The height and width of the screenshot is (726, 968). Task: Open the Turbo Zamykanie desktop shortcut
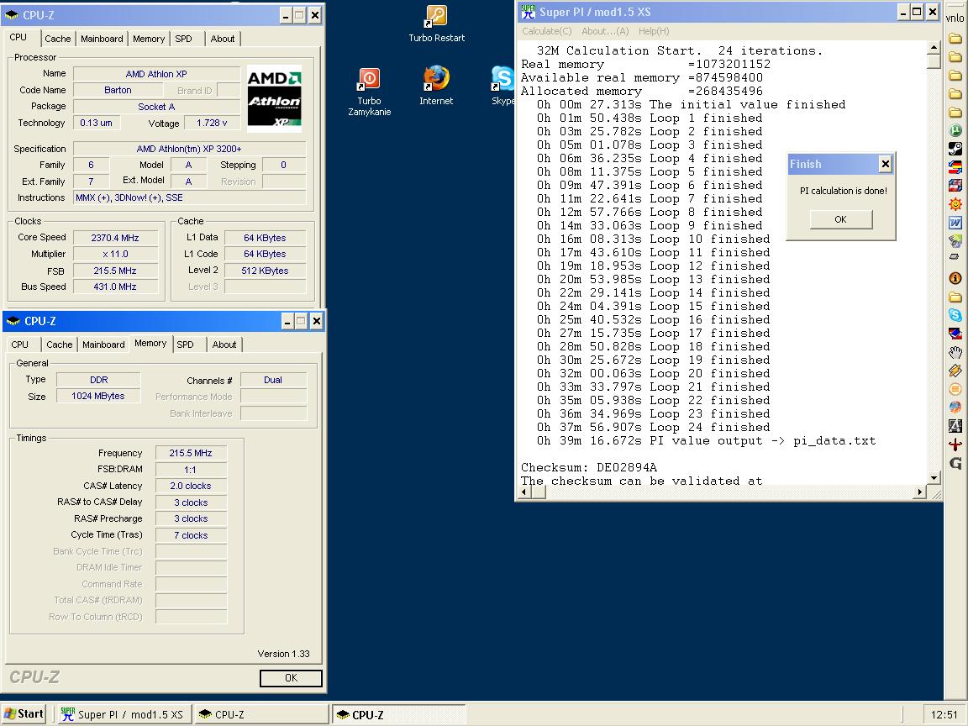[369, 92]
